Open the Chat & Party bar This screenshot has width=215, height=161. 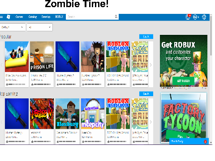pyautogui.click(x=189, y=141)
